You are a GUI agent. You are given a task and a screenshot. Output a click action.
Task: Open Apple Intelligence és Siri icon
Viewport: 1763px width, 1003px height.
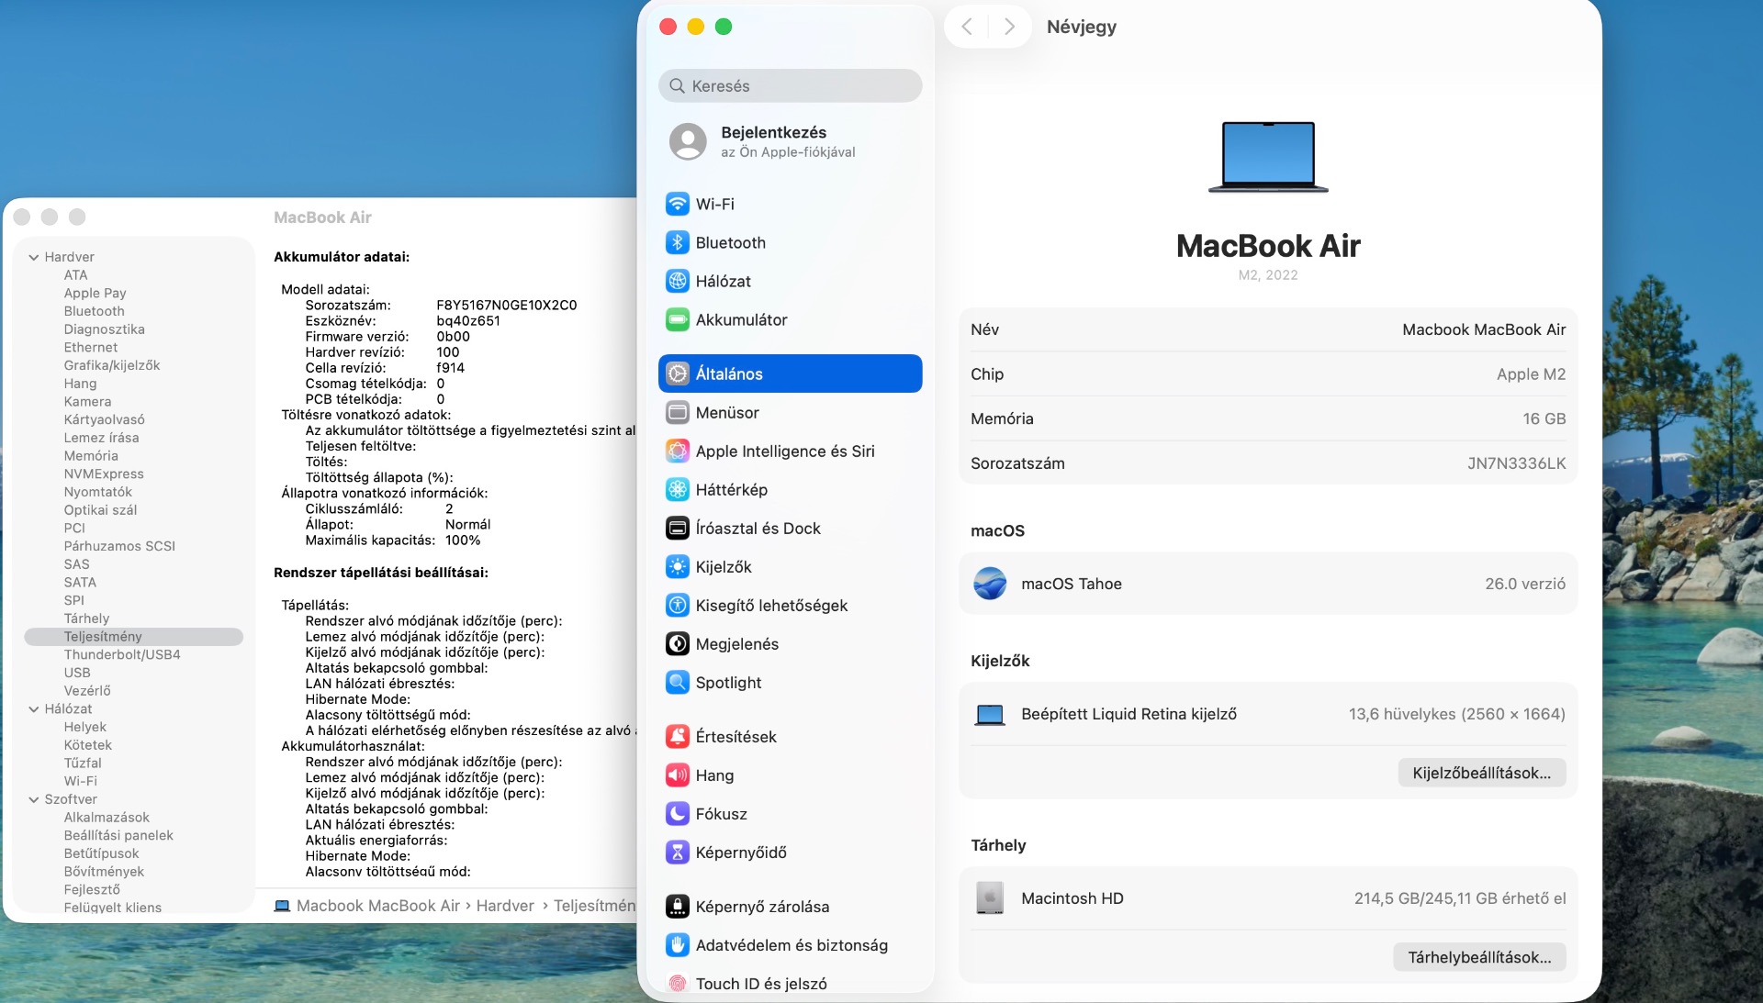point(678,451)
